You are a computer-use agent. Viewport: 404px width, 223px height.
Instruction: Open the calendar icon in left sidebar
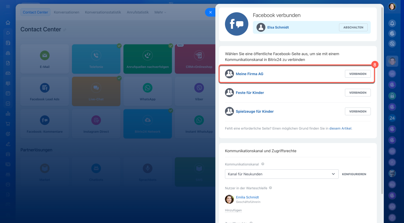8,93
